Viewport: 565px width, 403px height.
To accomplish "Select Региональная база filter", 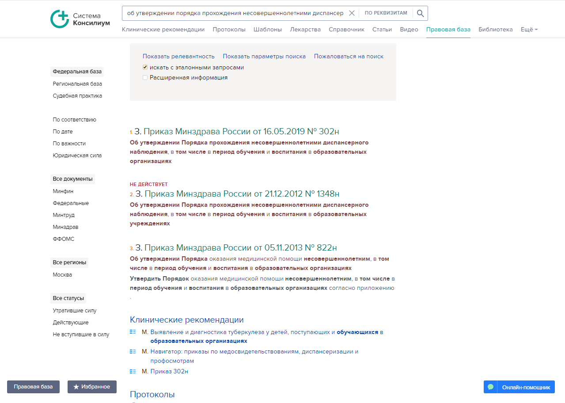I will [x=77, y=84].
